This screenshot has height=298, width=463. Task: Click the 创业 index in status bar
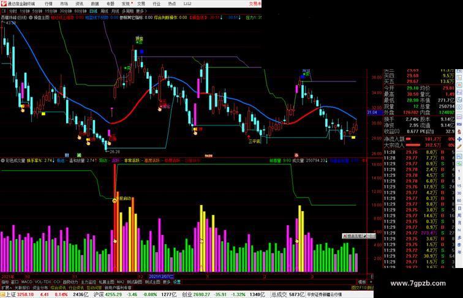coord(187,294)
